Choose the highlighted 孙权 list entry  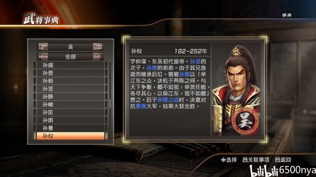pos(71,136)
